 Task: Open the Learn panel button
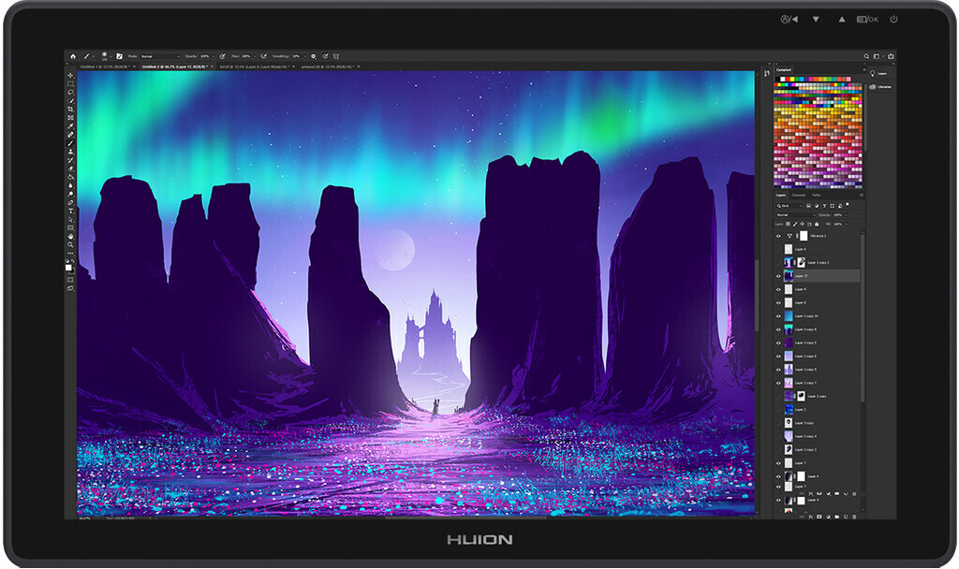coord(877,73)
